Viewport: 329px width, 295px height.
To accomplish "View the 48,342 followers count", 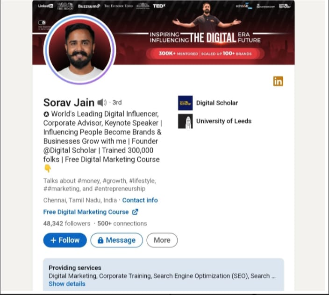I will point(67,223).
